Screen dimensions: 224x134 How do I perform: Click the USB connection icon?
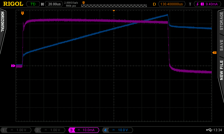click(x=209, y=130)
